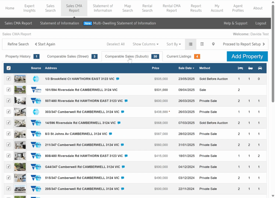Screen dimensions: 275x198
Task: Uncheck the 101/594 Riversdale Rd row checkbox
Action: (x=9, y=90)
